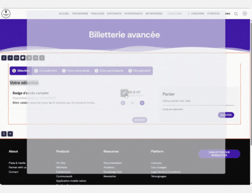This screenshot has height=193, width=252.
Task: Open the On-Site footer link
Action: coord(61,163)
